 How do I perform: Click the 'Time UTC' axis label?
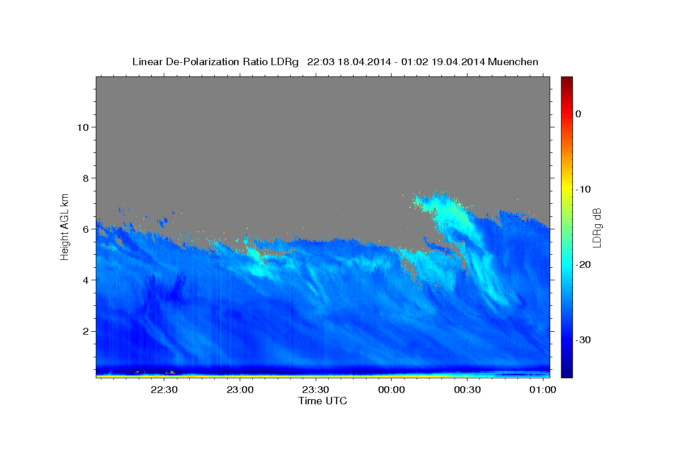[x=322, y=401]
